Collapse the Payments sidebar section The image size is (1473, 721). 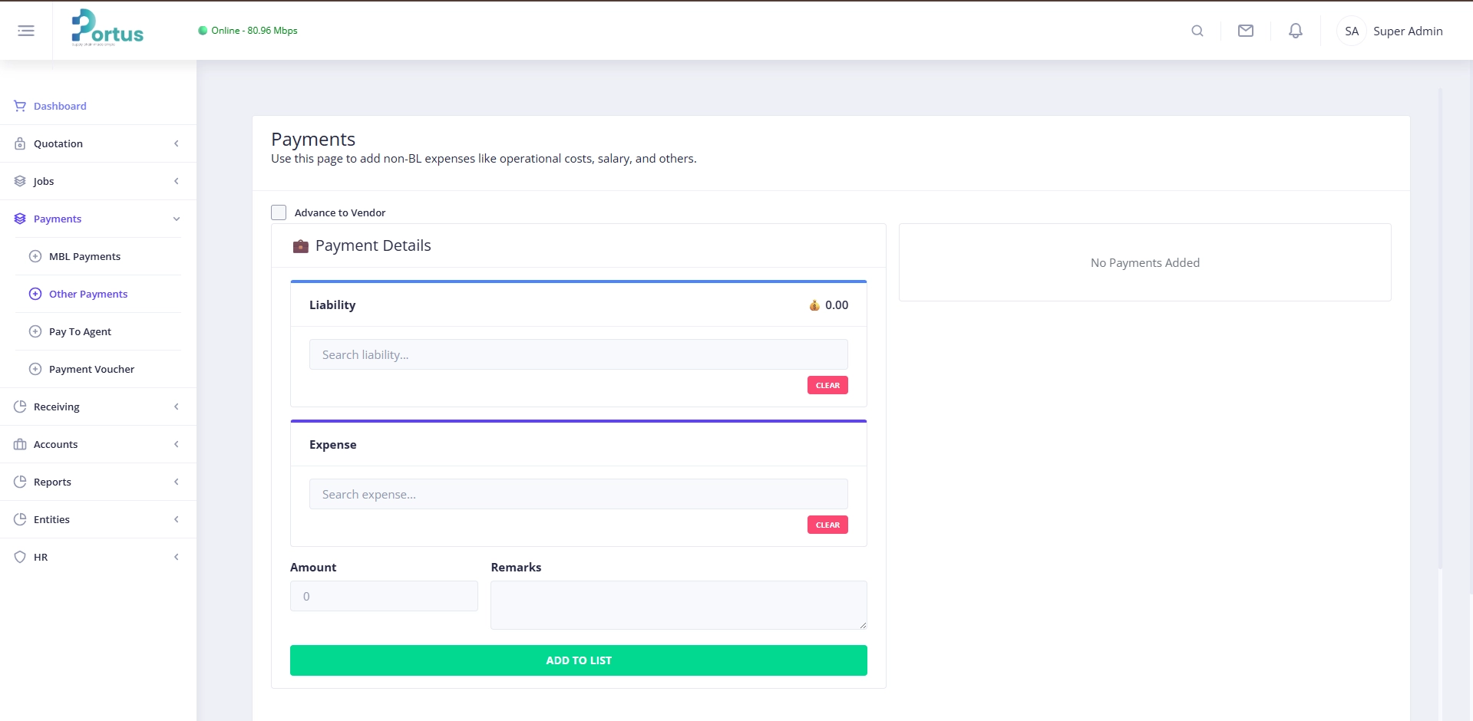(97, 219)
